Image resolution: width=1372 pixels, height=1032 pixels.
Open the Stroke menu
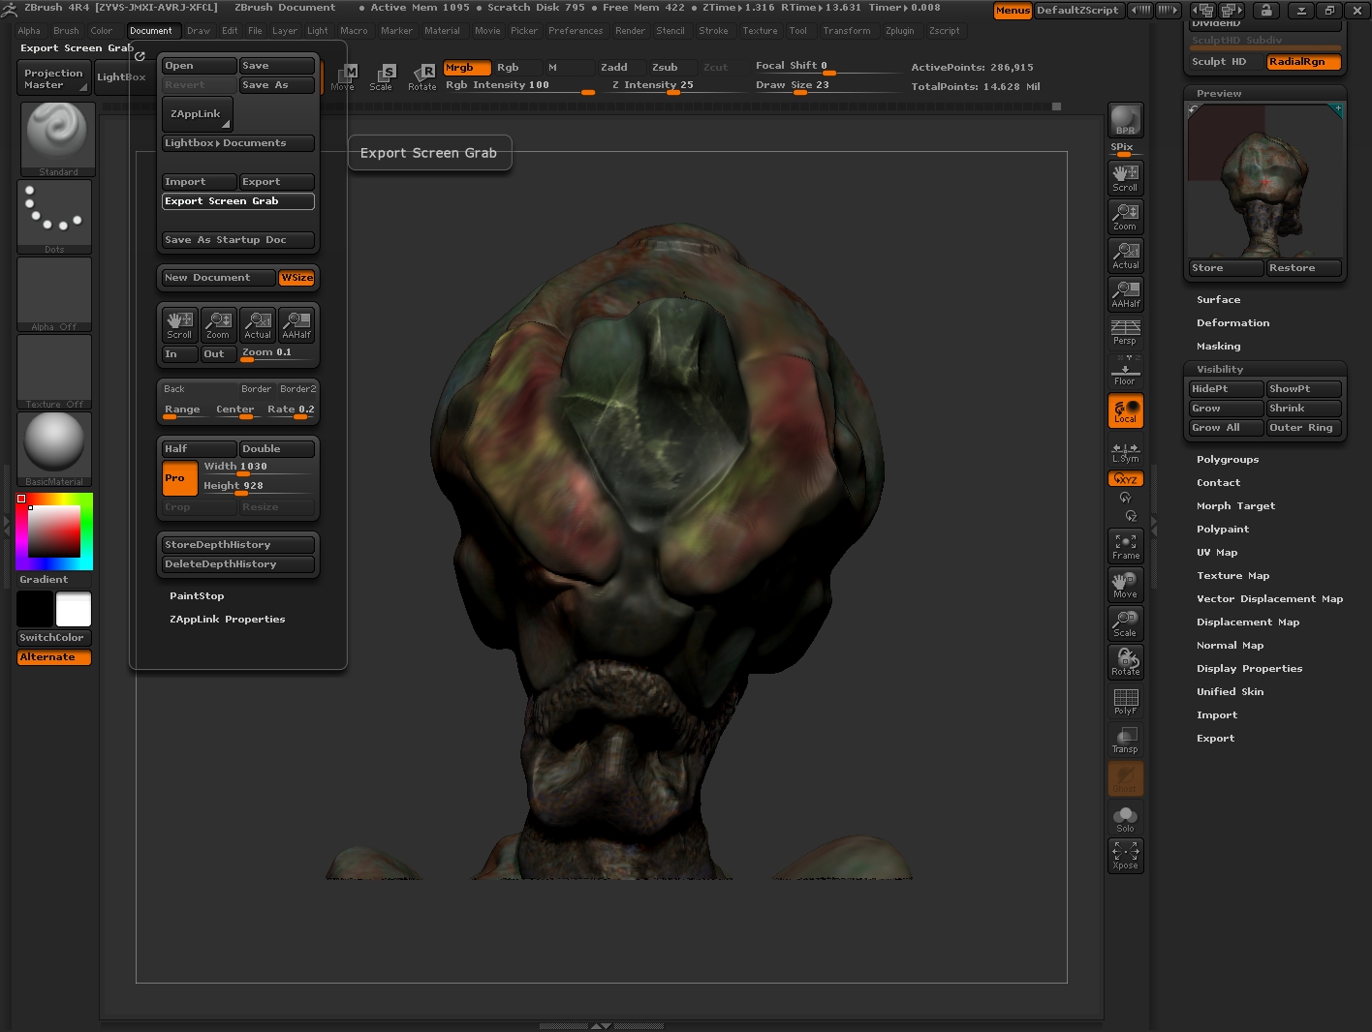pos(713,31)
